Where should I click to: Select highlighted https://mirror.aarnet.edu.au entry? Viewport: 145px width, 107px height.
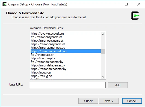66,51
